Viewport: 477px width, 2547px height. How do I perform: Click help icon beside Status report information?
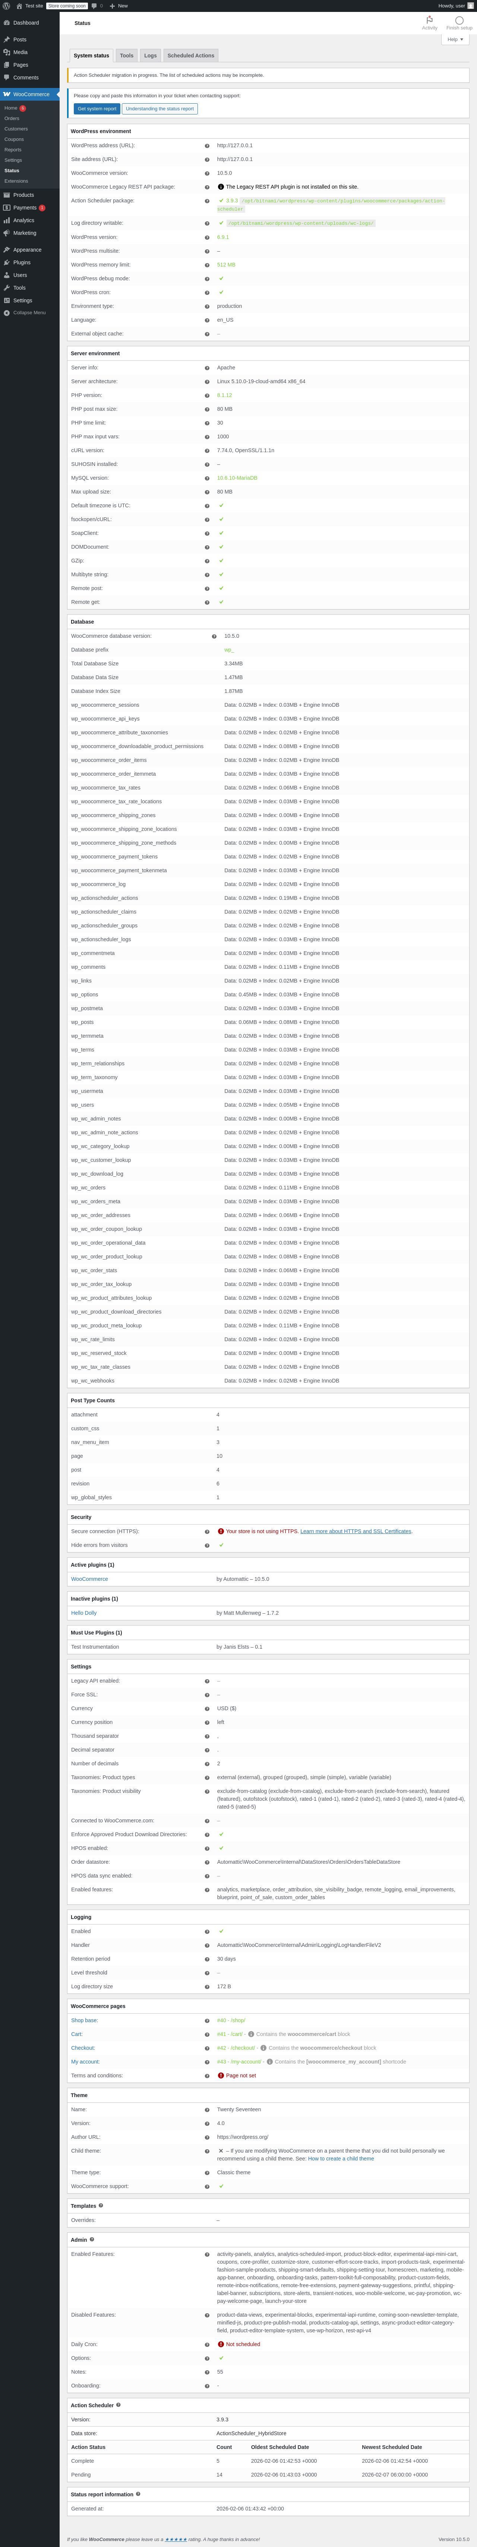(138, 2494)
